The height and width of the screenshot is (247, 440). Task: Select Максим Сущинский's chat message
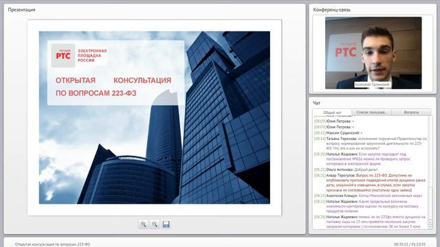(338, 132)
